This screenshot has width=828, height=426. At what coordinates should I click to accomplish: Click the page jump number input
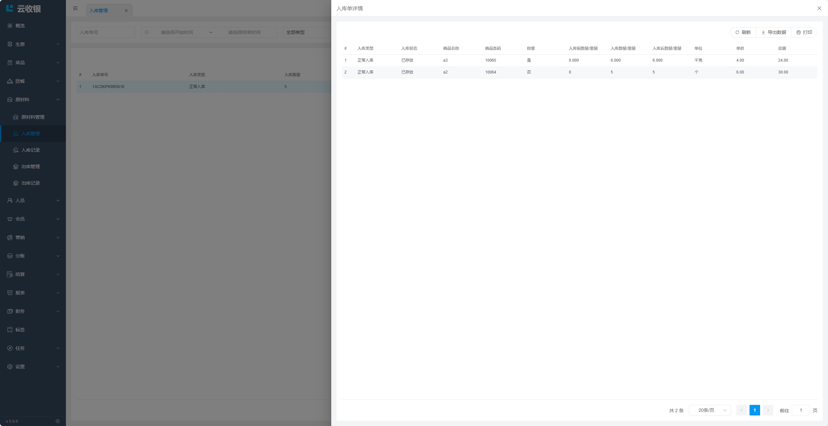pos(800,410)
